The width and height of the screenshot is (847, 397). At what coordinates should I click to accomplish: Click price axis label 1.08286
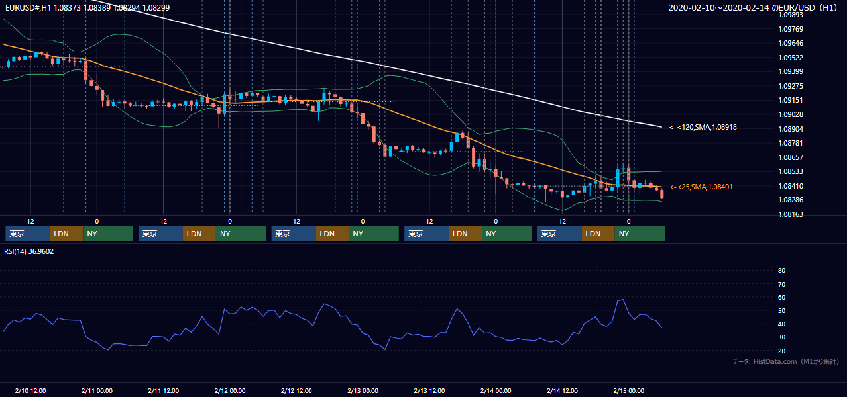click(x=790, y=200)
